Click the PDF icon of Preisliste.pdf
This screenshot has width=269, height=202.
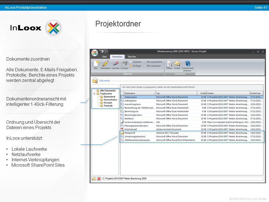tap(122, 129)
